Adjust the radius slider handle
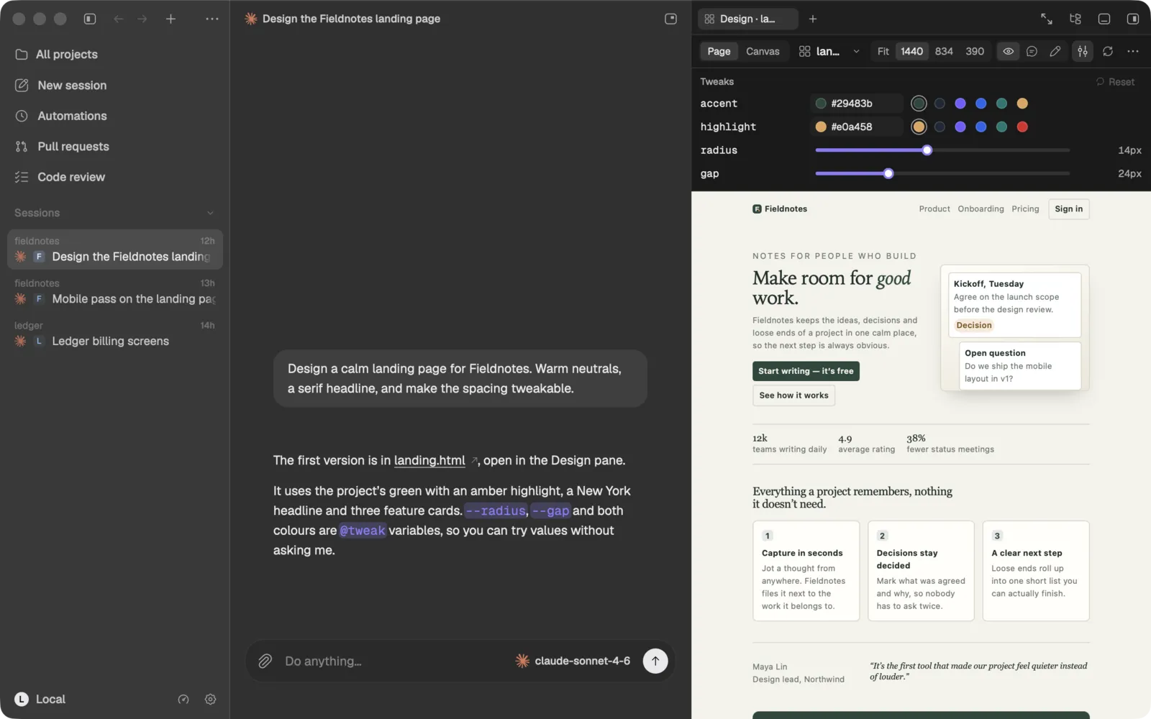1151x719 pixels. point(927,150)
